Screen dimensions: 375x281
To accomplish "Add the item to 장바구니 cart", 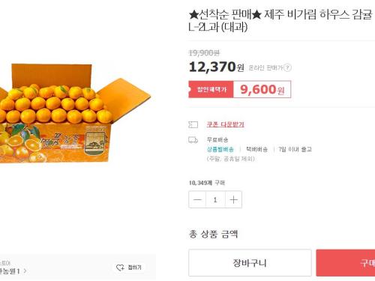I will [x=250, y=263].
